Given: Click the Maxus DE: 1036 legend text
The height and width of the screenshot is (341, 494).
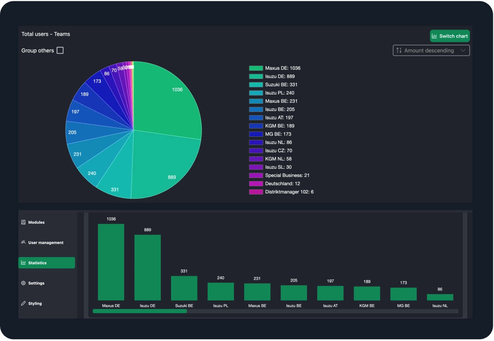Looking at the screenshot, I should (x=283, y=68).
